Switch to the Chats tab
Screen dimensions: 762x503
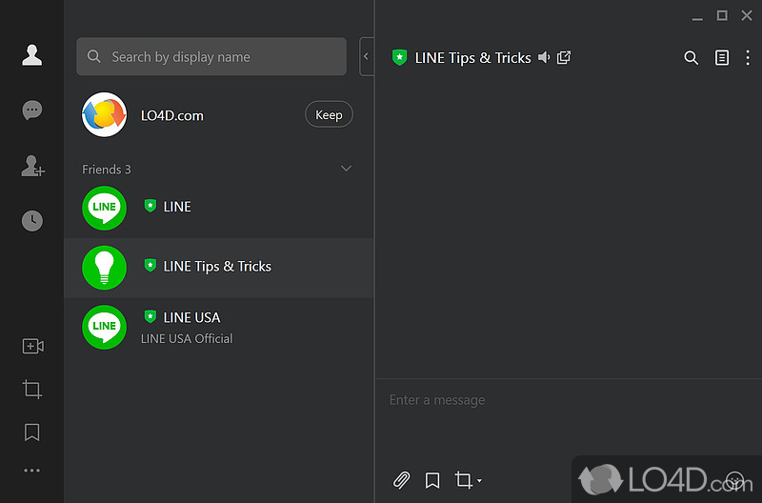[32, 111]
